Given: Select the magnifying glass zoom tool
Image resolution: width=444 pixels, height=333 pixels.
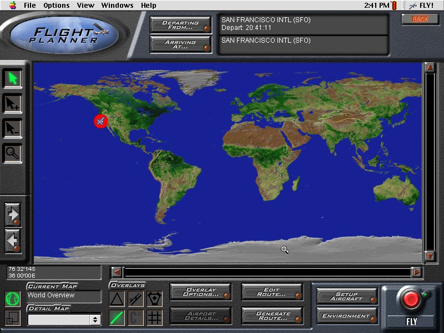Looking at the screenshot, I should point(12,153).
